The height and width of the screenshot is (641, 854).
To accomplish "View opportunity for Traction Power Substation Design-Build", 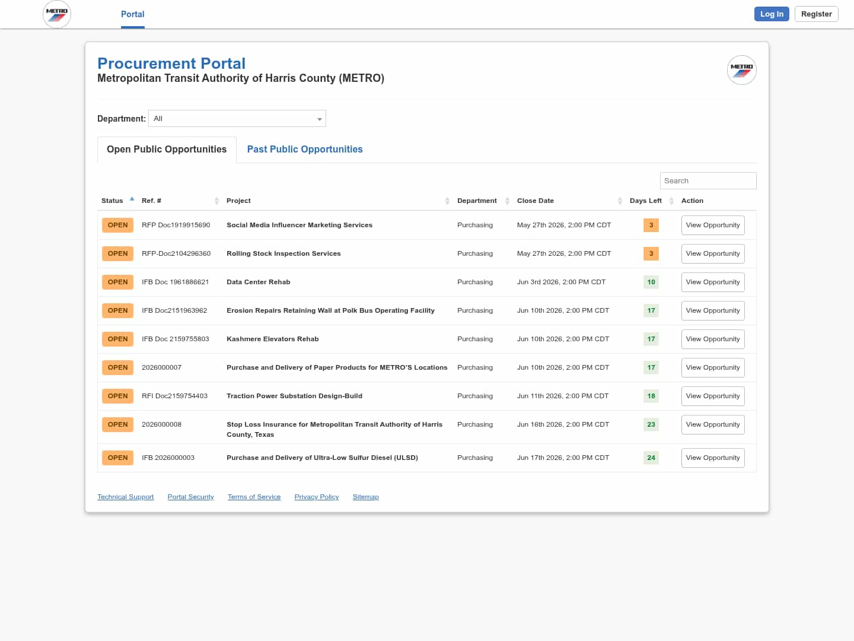I will 713,396.
